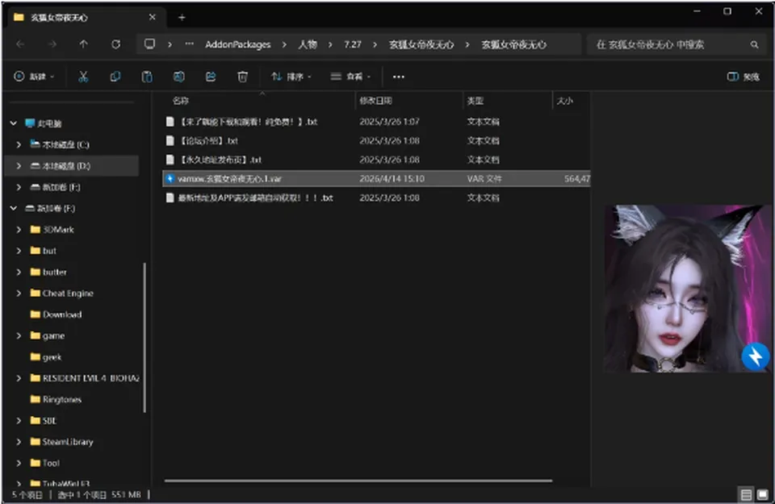Click the Paste clipboard icon
775x504 pixels.
pyautogui.click(x=147, y=77)
